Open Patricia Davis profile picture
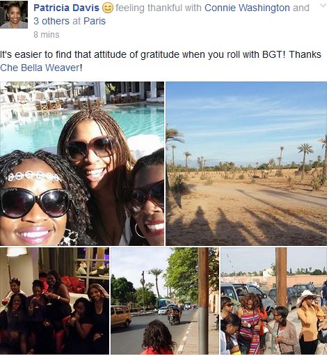 tap(14, 15)
